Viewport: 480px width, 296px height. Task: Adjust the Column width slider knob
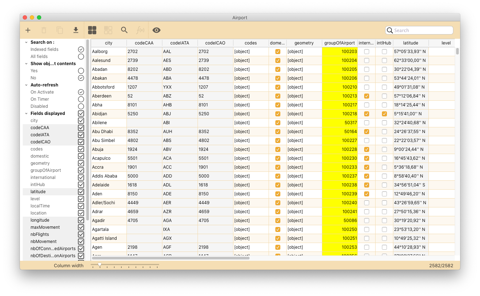pyautogui.click(x=100, y=264)
